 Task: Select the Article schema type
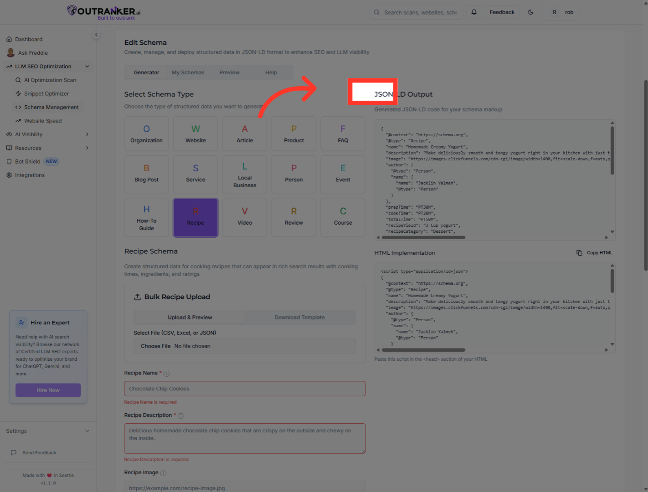[245, 133]
